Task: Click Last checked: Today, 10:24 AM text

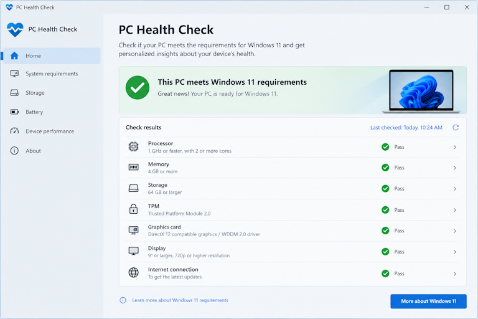Action: [406, 128]
